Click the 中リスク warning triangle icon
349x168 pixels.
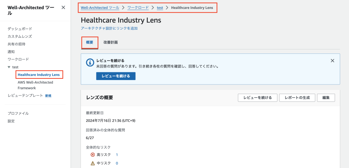pos(93,163)
